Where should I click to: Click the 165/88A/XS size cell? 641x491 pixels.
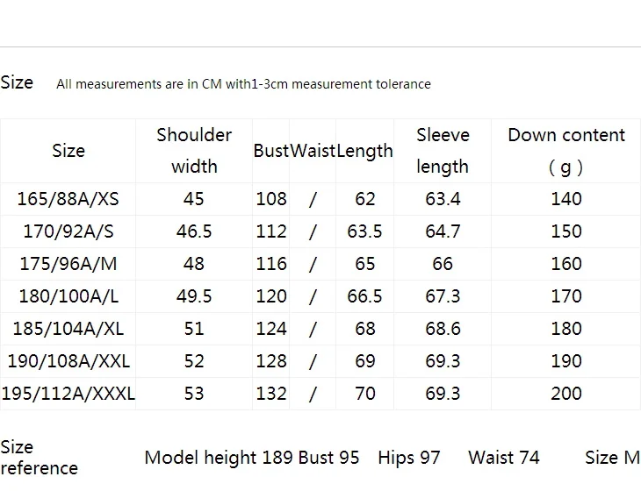pos(68,199)
